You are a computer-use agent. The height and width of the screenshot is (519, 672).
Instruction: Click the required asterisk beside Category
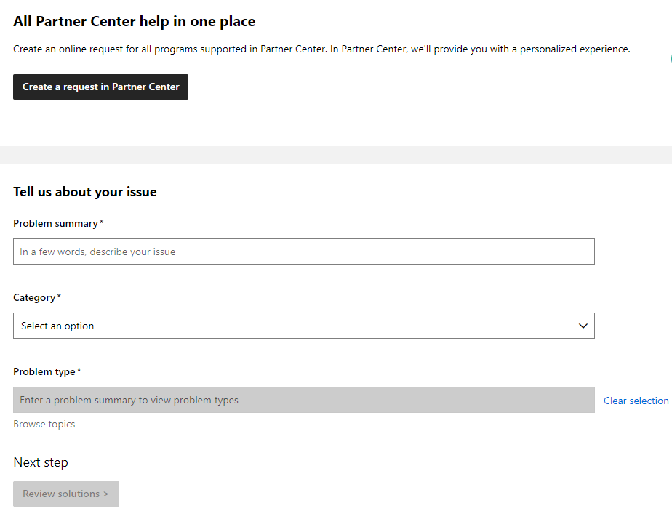(x=59, y=296)
